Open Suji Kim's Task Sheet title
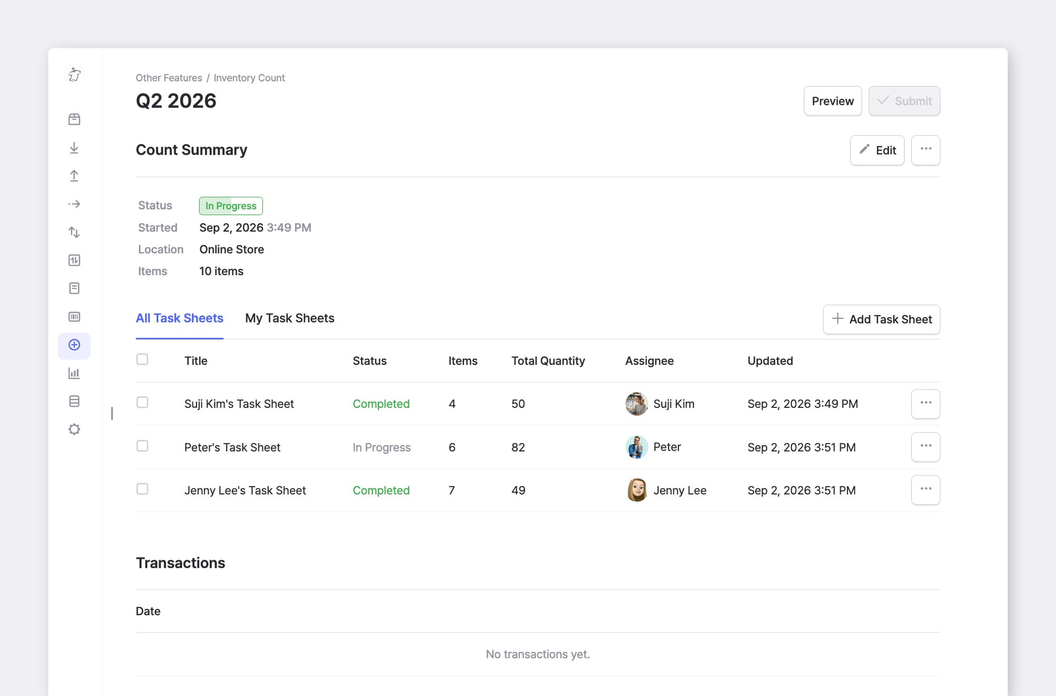Viewport: 1056px width, 696px height. [x=239, y=404]
